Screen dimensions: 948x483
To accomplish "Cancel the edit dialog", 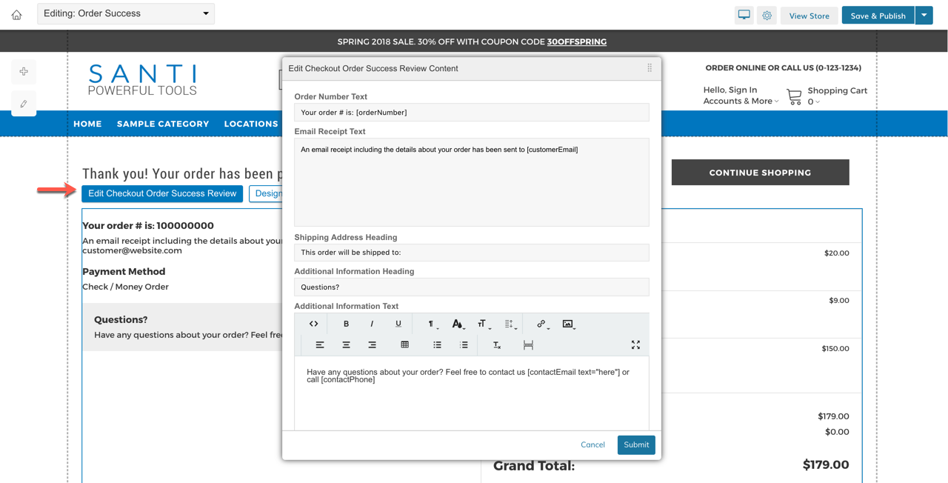I will coord(592,444).
